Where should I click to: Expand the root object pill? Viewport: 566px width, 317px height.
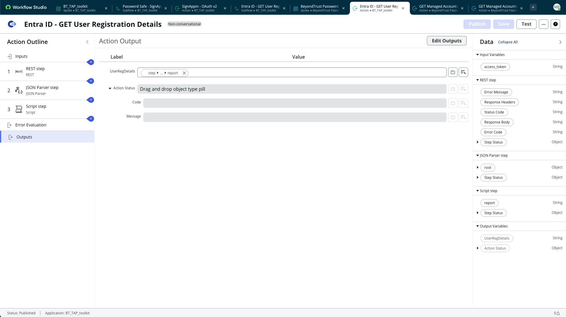pyautogui.click(x=478, y=168)
